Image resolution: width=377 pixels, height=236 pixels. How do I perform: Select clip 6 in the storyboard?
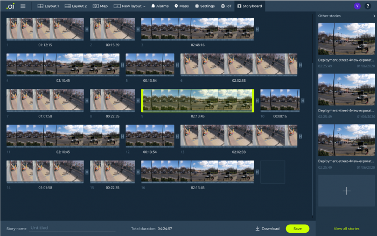(x=239, y=65)
